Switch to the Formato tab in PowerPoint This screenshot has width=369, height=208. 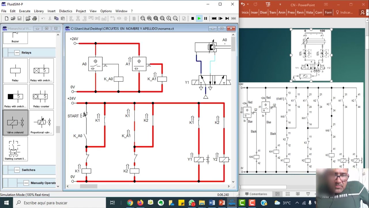point(328,12)
